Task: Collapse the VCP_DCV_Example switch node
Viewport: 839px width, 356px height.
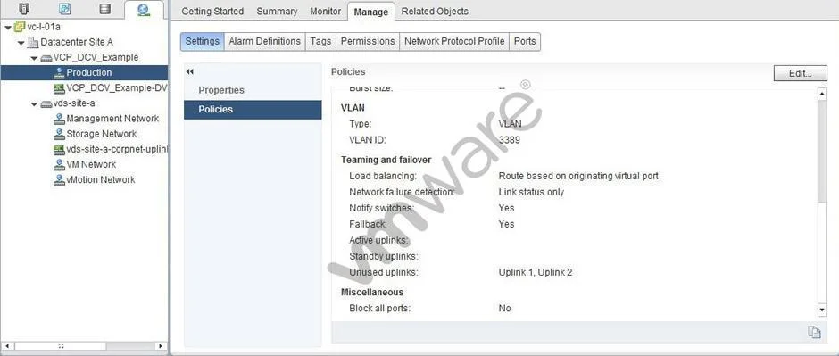Action: point(34,58)
